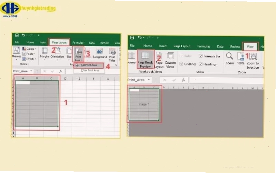The height and width of the screenshot is (173, 276).
Task: Expand Name Box dropdown in left window
Action: click(31, 71)
